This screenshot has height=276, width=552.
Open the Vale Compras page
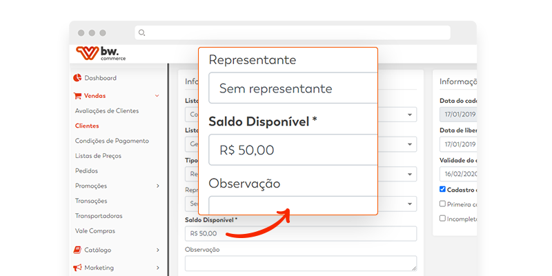(x=95, y=231)
